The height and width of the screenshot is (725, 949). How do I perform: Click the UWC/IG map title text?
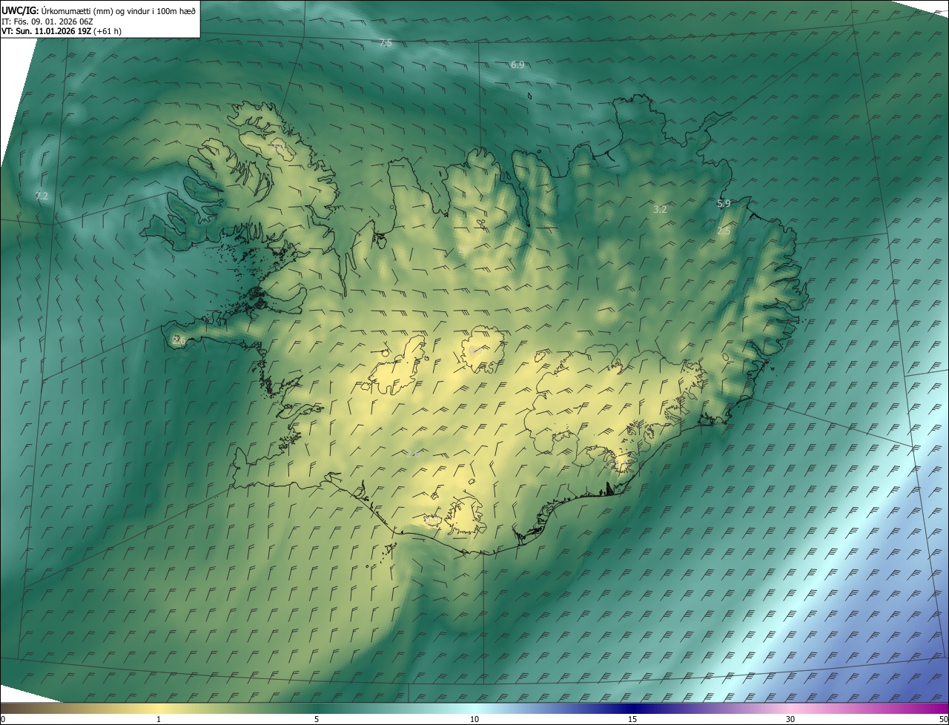pyautogui.click(x=99, y=10)
